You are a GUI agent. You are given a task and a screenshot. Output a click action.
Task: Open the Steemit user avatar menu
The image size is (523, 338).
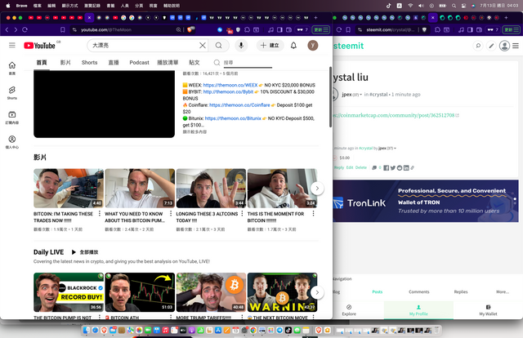(504, 46)
